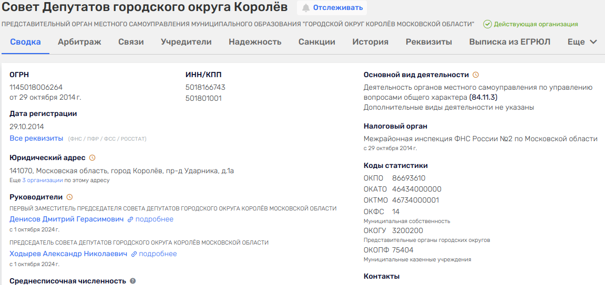
Task: Click clock icon beside Основной вид деятельности
Action: 476,75
